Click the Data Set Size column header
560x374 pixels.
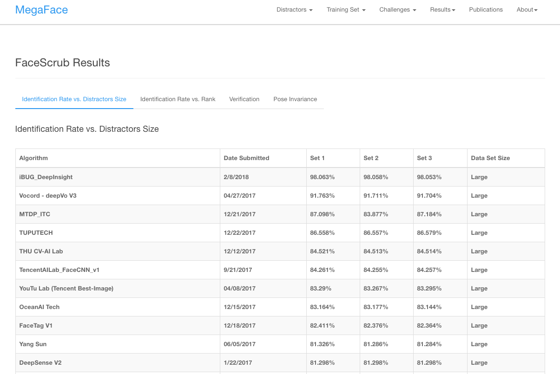(490, 158)
